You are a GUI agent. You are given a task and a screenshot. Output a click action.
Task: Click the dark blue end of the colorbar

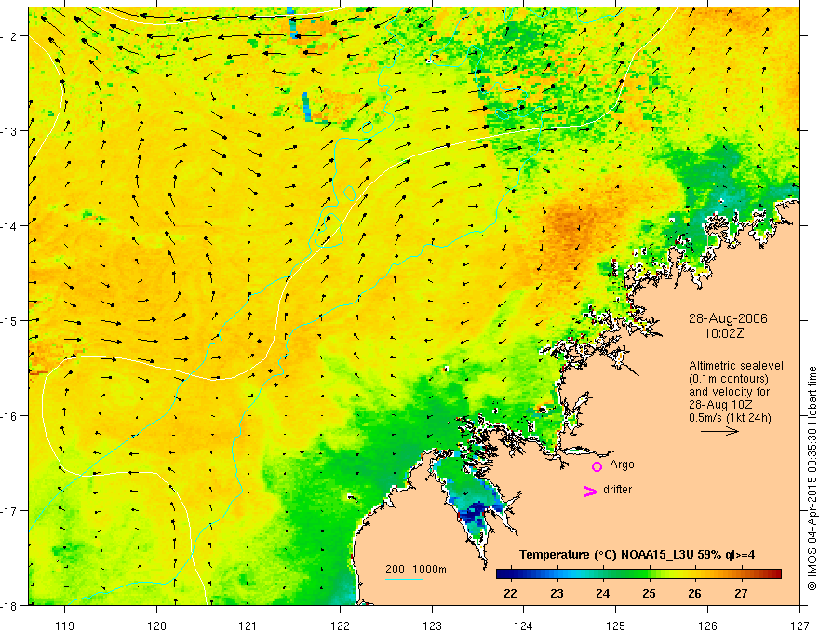click(x=503, y=574)
